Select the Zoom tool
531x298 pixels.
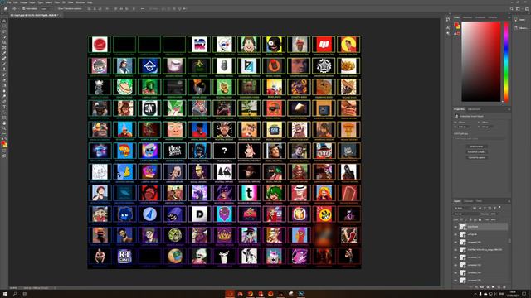click(4, 128)
